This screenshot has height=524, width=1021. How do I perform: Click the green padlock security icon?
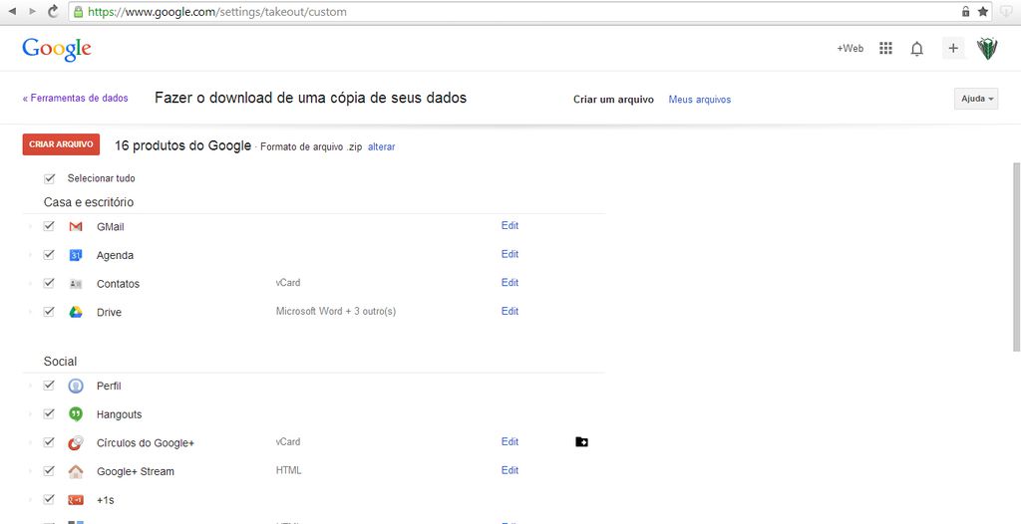click(x=78, y=12)
